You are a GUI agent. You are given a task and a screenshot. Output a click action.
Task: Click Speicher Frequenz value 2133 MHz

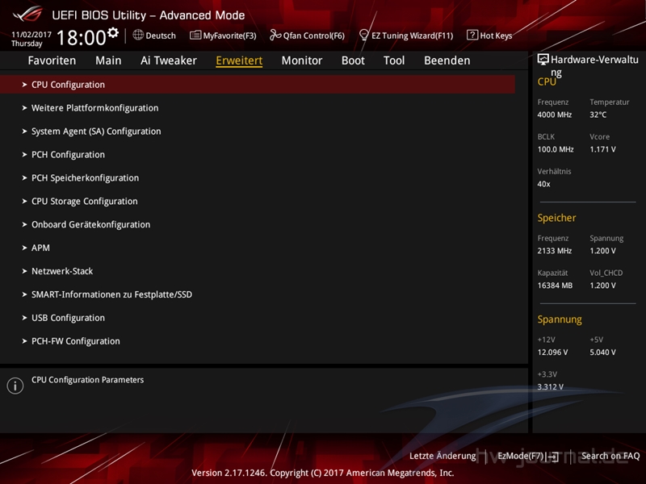tap(555, 251)
